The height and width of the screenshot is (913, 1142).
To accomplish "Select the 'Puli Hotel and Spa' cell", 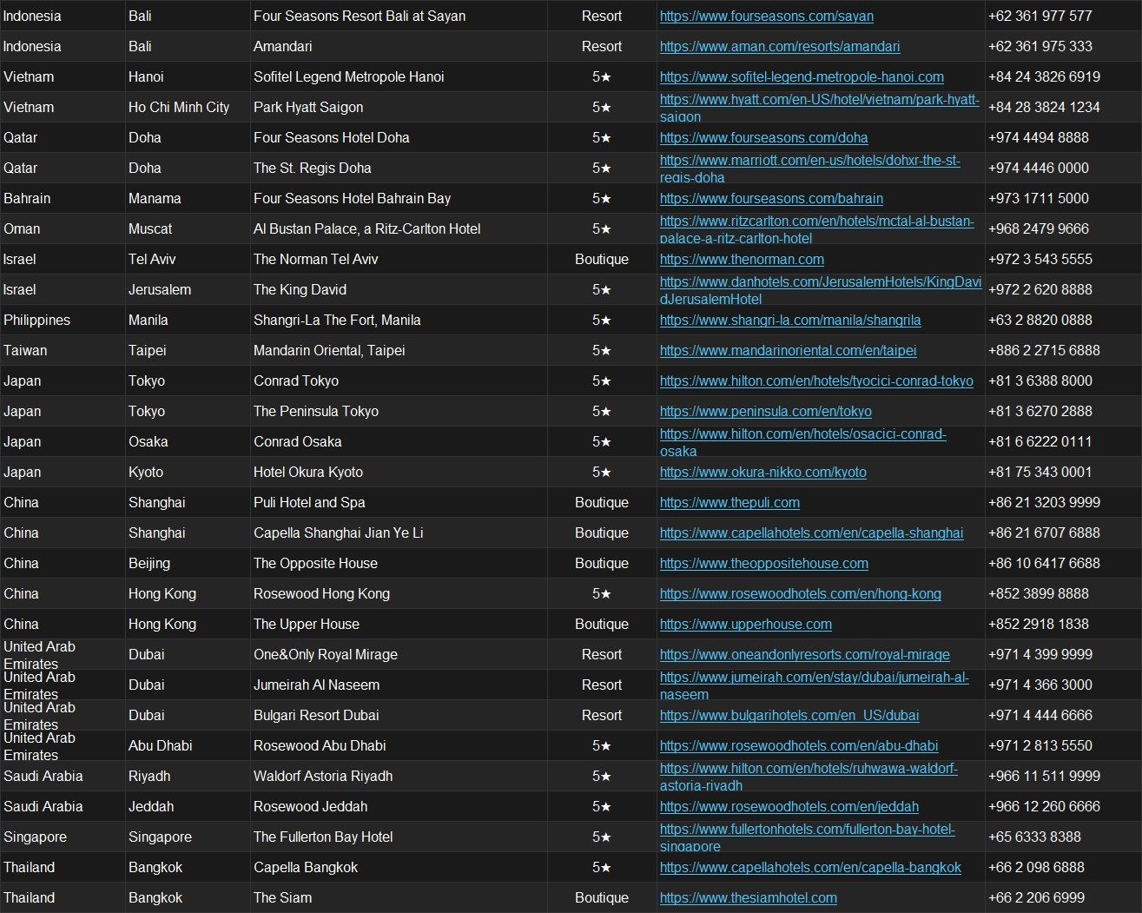I will [x=399, y=503].
